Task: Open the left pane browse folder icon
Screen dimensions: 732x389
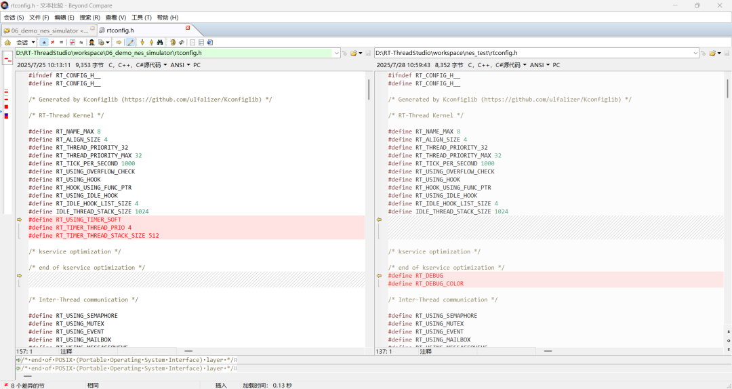Action: click(354, 53)
